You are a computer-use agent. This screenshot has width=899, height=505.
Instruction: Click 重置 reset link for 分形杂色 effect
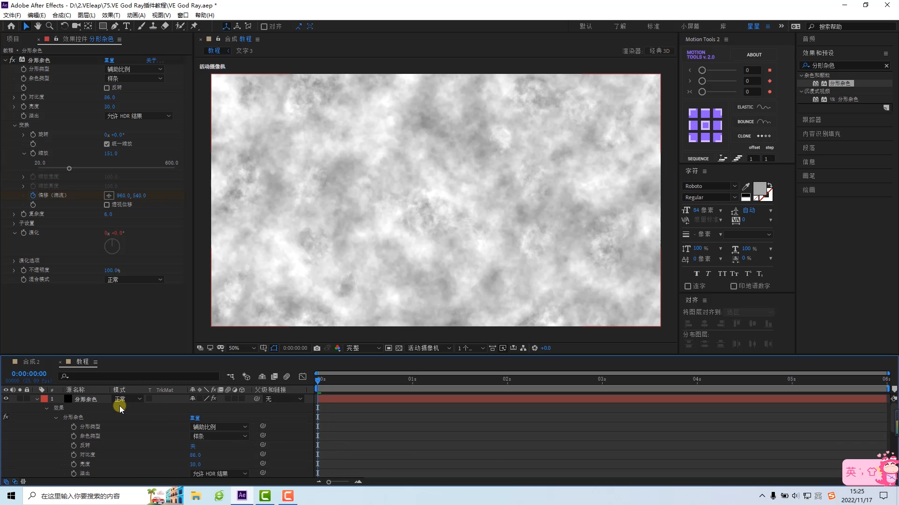[x=109, y=60]
